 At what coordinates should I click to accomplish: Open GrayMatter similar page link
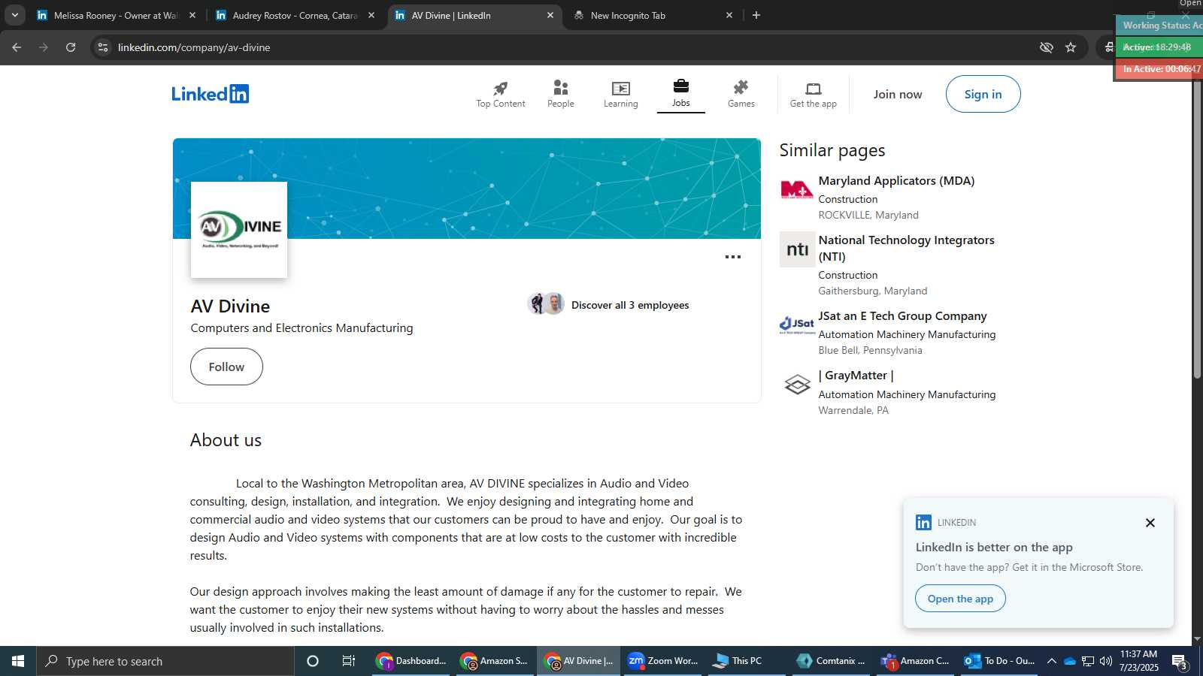[x=856, y=376]
